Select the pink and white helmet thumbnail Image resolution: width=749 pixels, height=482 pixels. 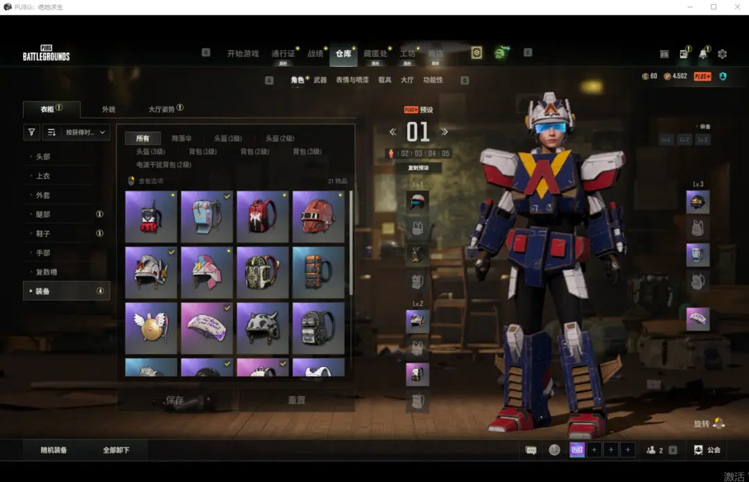[207, 273]
